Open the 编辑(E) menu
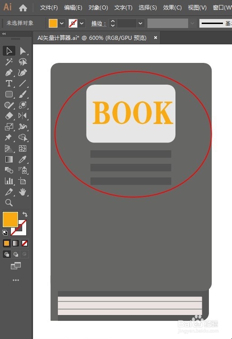Screen dimensions: 232x339 (73, 8)
